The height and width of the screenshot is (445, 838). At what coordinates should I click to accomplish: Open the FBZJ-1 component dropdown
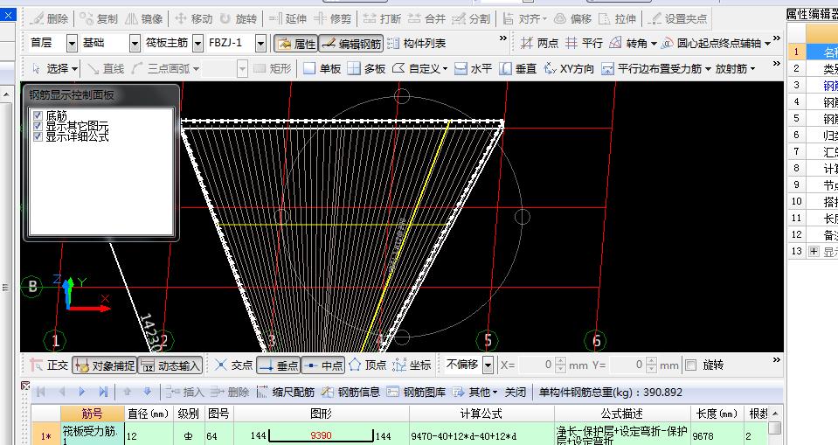pos(260,44)
